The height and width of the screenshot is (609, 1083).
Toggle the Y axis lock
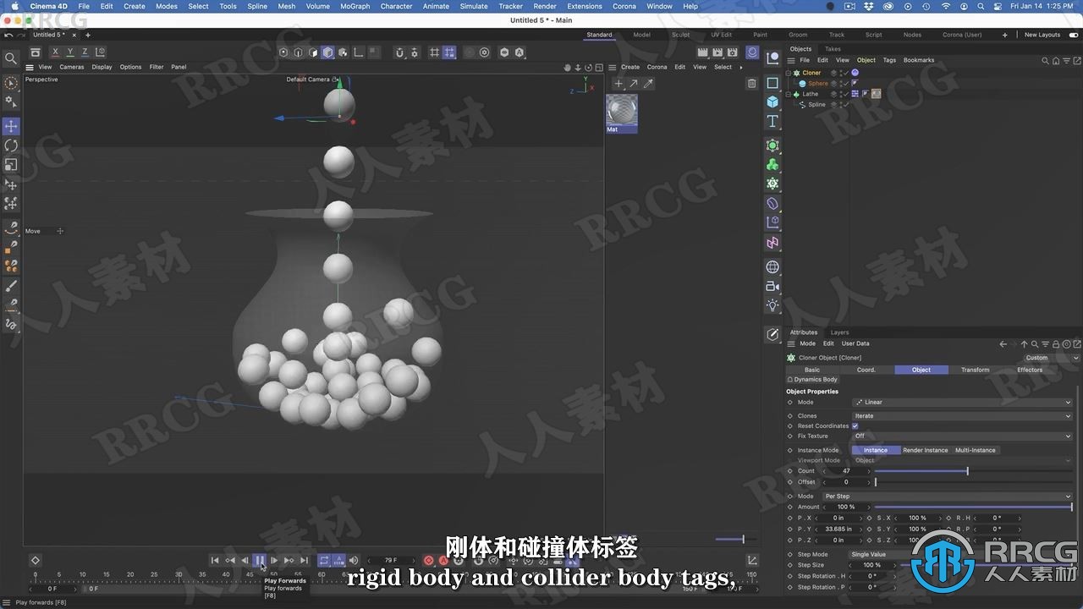coord(70,52)
